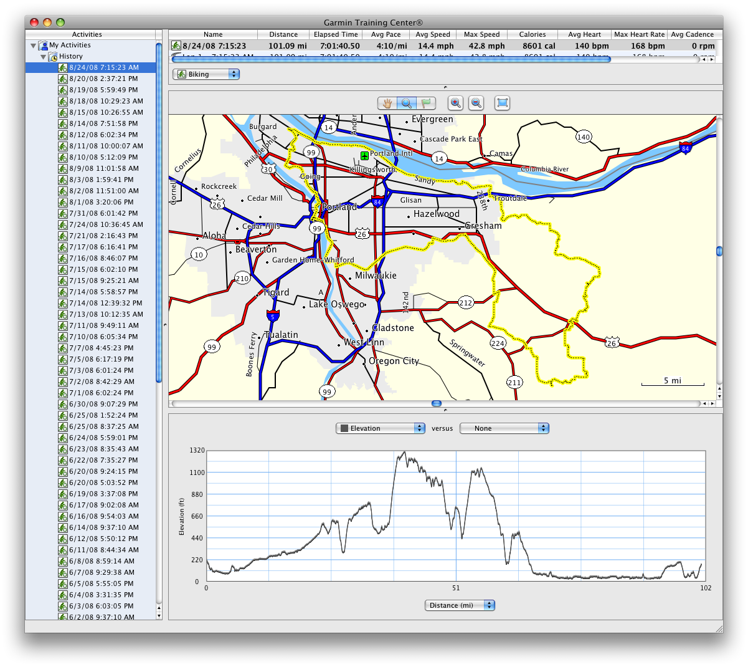The height and width of the screenshot is (667, 748).
Task: Collapse the History disclosure triangle
Action: pos(44,57)
